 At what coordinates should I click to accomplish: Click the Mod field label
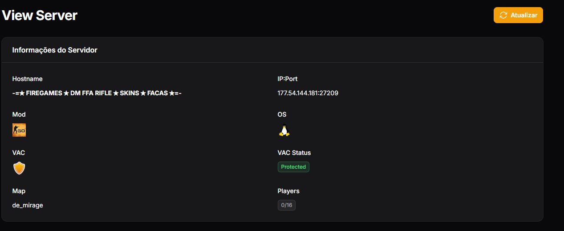point(19,114)
